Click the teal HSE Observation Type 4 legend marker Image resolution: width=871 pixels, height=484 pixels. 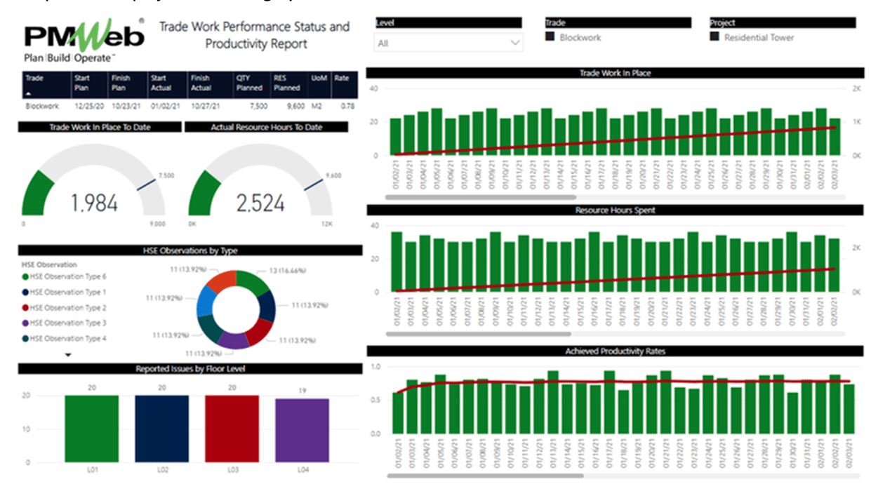click(x=25, y=339)
